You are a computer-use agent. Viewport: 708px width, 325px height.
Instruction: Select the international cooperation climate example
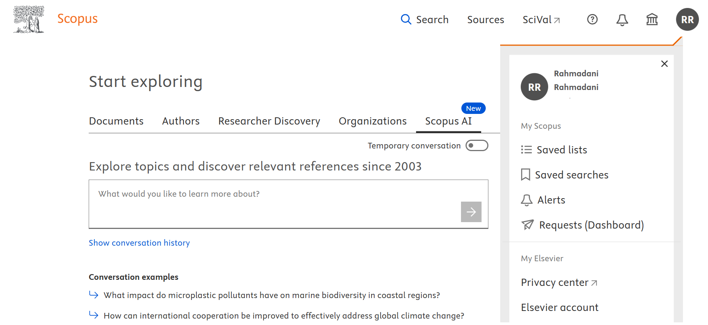click(x=284, y=316)
